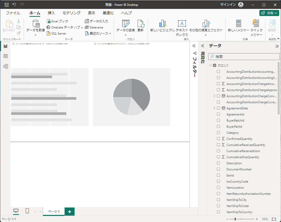Expand AccountingDistributionChargeConv date hierarchy
This screenshot has width=281, height=222.
[214, 96]
